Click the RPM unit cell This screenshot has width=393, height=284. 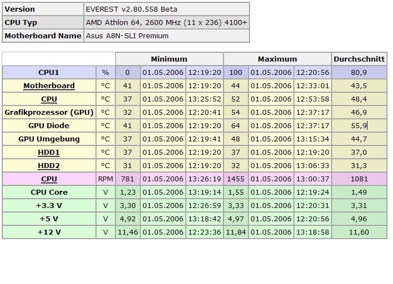pos(105,179)
